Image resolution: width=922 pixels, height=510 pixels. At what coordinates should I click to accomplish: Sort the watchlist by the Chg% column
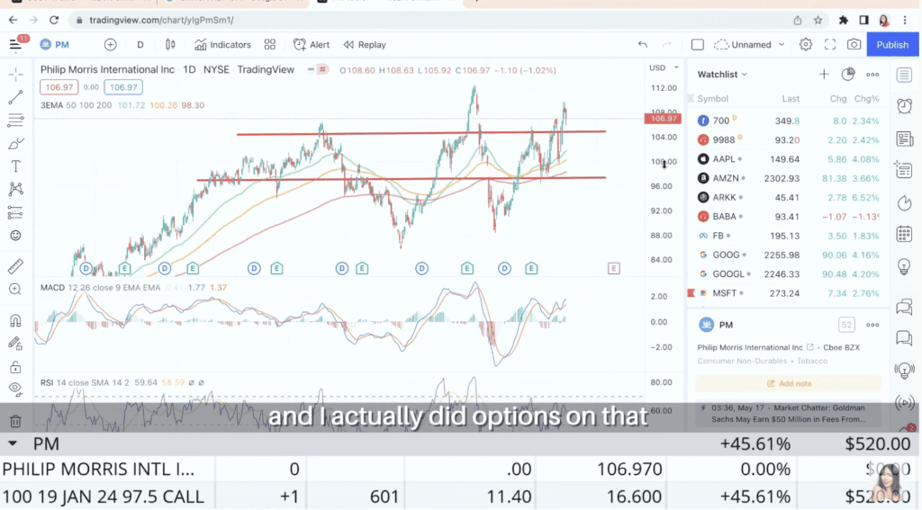(867, 99)
